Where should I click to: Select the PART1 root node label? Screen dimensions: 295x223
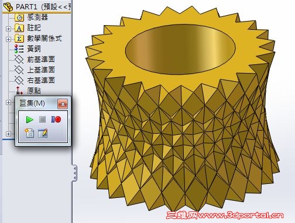[26, 7]
